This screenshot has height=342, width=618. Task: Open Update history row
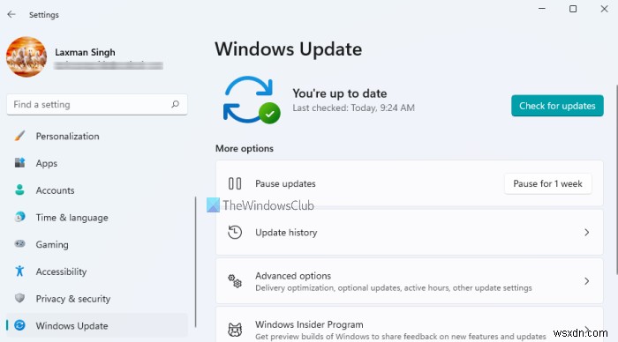[x=410, y=232]
